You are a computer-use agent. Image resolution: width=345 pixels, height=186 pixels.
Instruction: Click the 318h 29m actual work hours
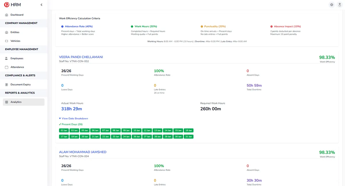[72, 109]
